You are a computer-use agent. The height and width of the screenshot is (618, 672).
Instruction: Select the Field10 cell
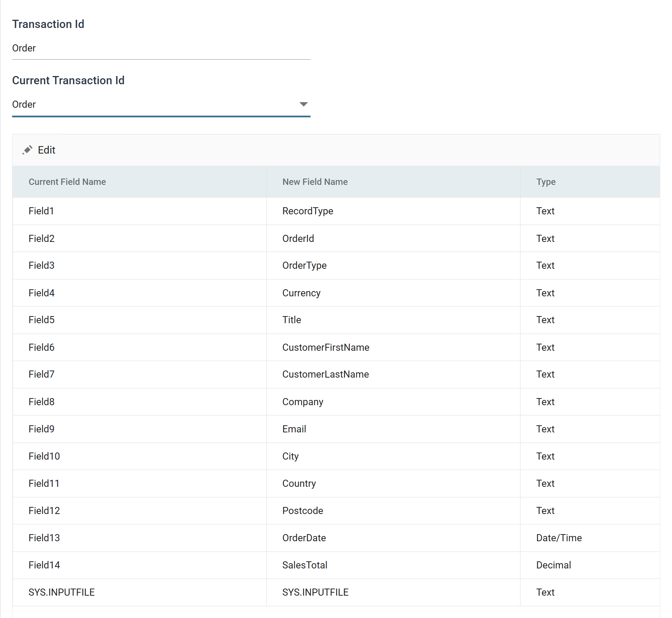[139, 456]
